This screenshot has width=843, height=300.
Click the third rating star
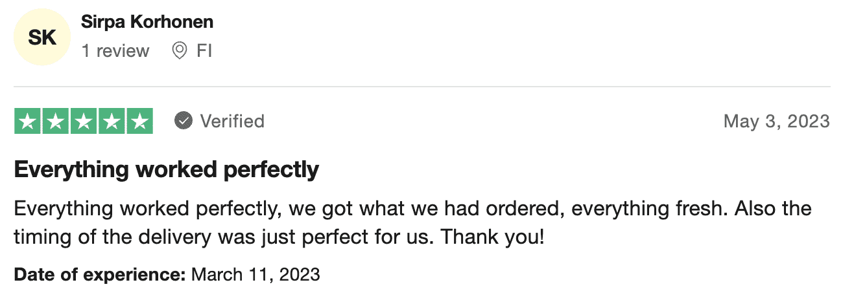pos(83,121)
